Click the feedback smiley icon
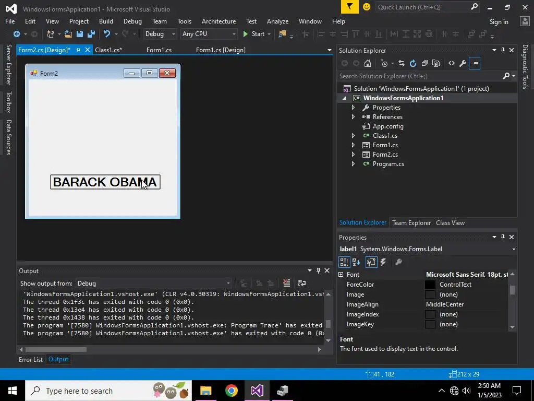Screen dimensions: 534x401 [367, 7]
